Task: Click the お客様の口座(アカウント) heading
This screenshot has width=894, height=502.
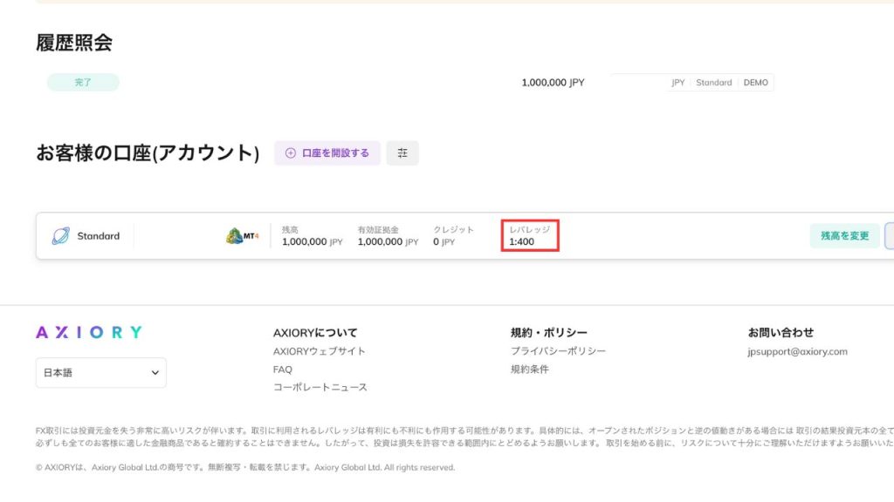Action: (148, 153)
